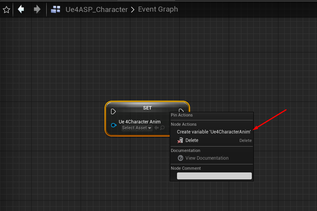Click the blue Ue4Character Anim object pin

pyautogui.click(x=114, y=125)
